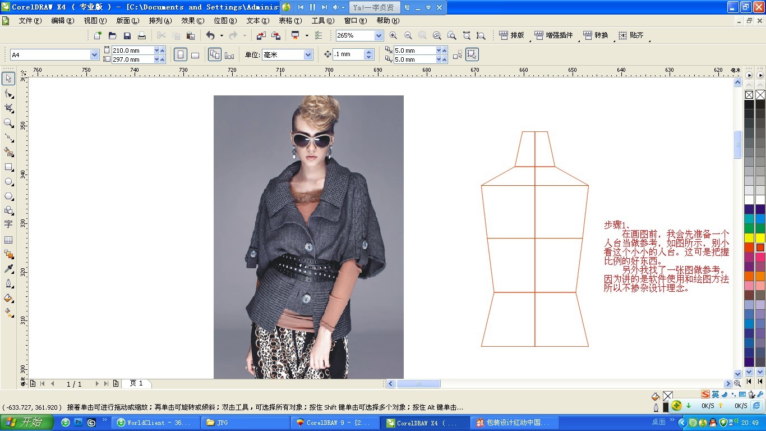The height and width of the screenshot is (431, 766).
Task: Select the Pick tool in the toolbox
Action: (8, 79)
